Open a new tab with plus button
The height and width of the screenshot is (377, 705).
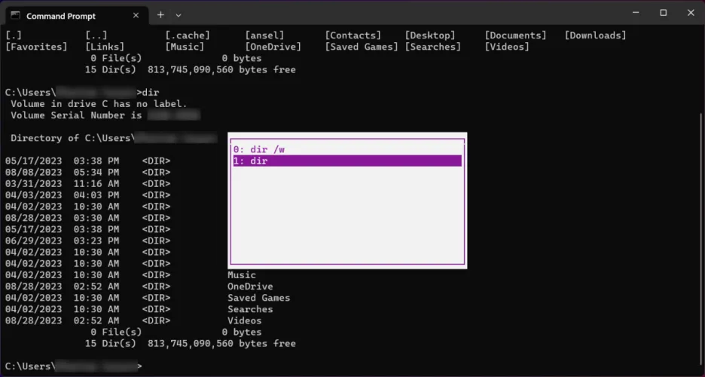pyautogui.click(x=160, y=14)
